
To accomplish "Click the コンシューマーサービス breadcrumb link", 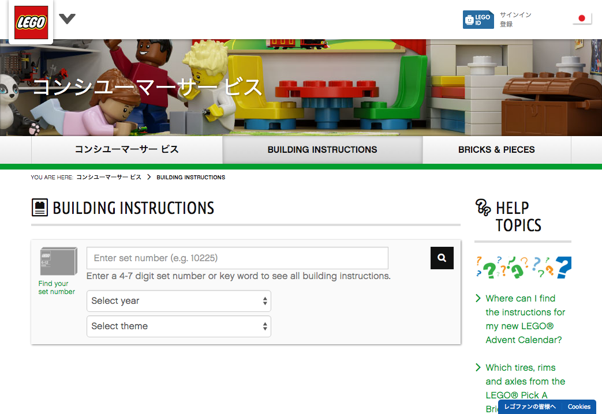I will [x=109, y=177].
